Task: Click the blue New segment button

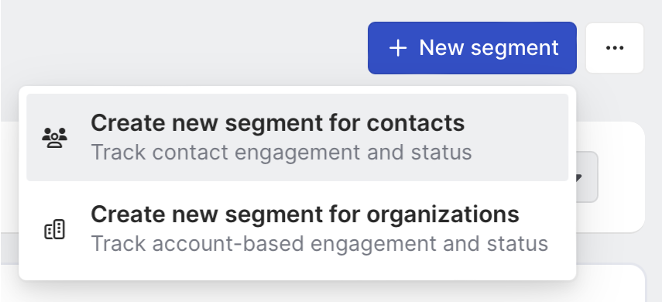Action: click(x=472, y=48)
